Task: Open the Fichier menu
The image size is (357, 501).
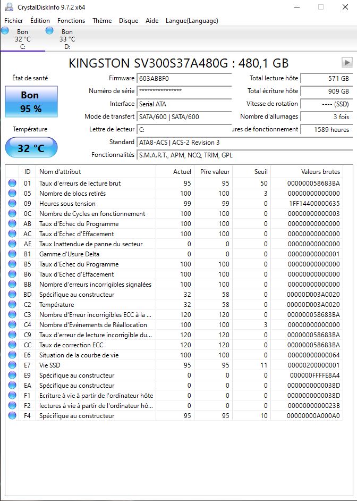Action: click(14, 21)
